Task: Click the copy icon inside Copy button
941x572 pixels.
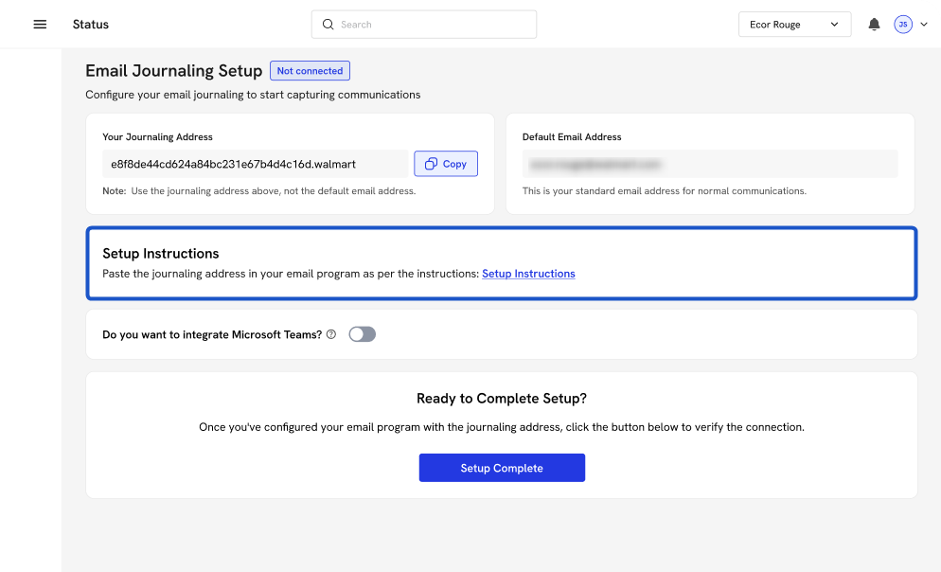Action: (431, 164)
